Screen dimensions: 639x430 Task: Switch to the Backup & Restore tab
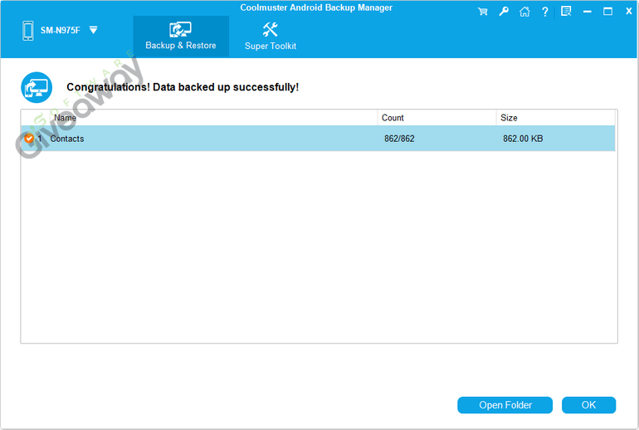tap(181, 37)
